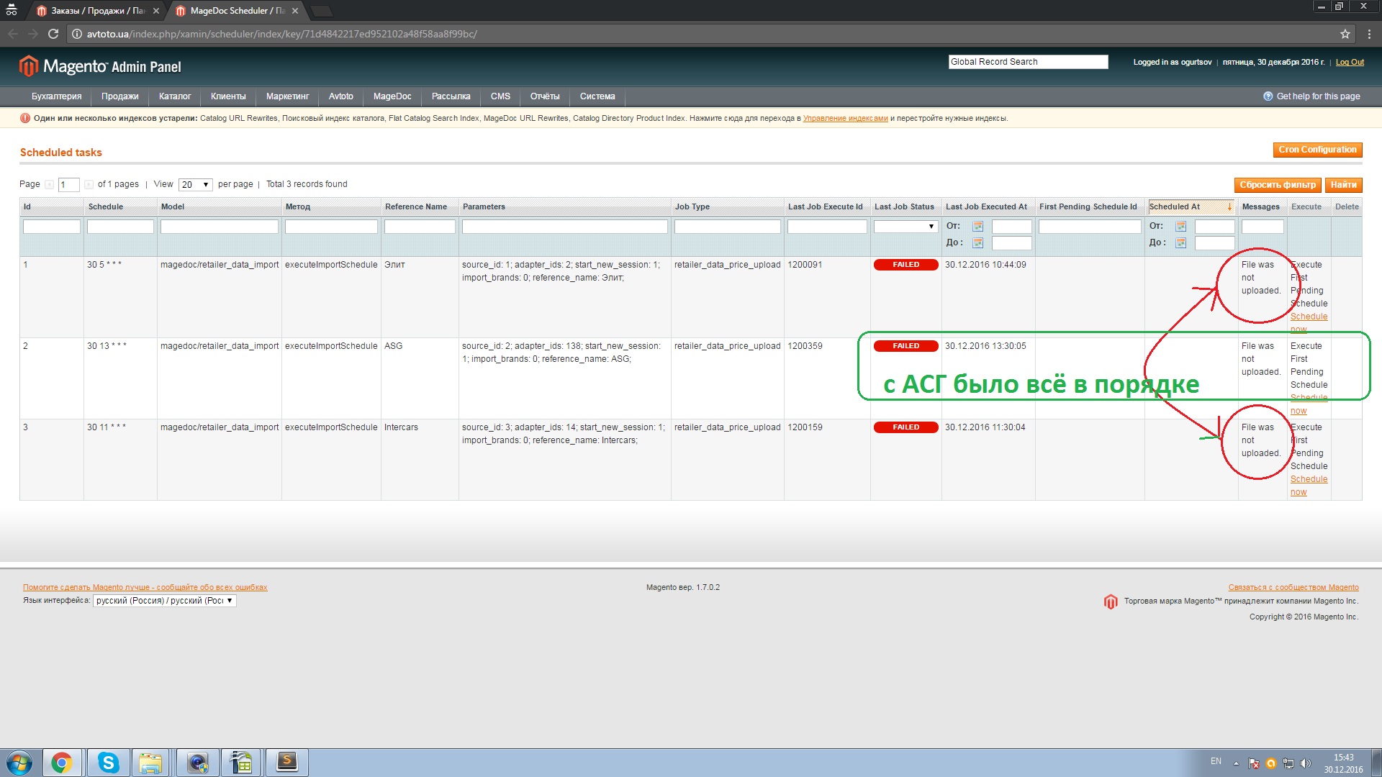Focus the Global Record Search field
Viewport: 1382px width, 777px height.
(1028, 62)
